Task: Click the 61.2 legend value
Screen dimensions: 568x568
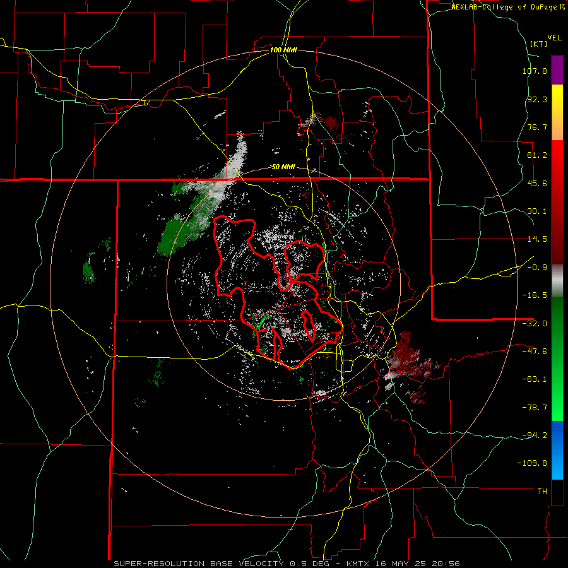Action: pyautogui.click(x=537, y=155)
